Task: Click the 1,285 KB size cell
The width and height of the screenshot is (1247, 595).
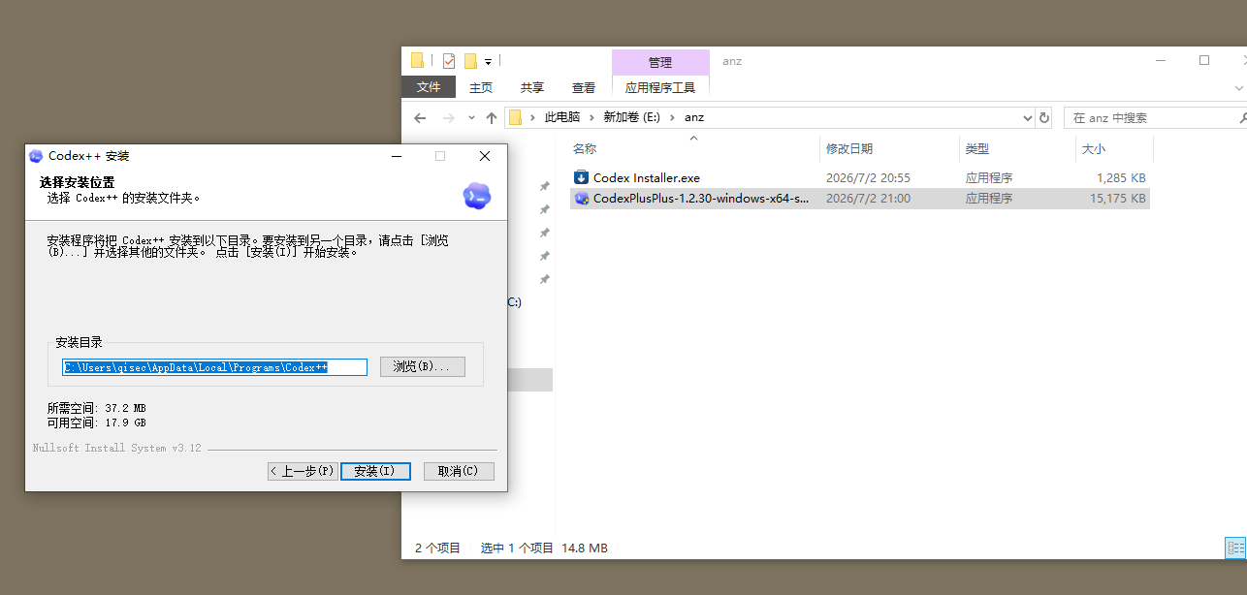Action: (1121, 177)
